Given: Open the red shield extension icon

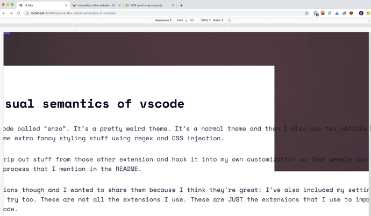Looking at the screenshot, I should tap(351, 13).
